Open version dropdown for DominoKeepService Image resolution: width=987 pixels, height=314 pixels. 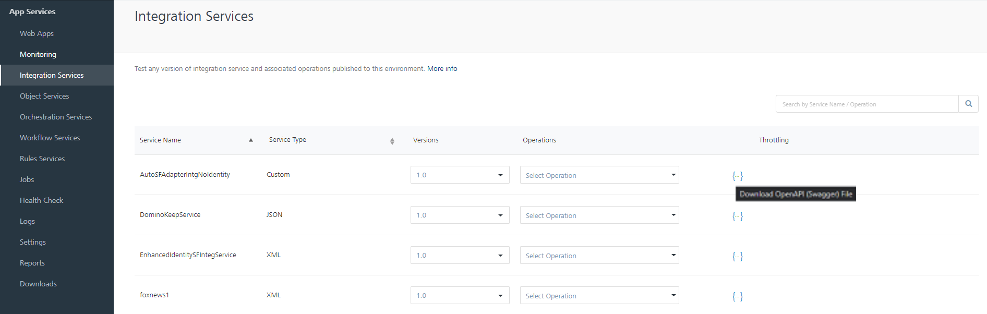460,215
